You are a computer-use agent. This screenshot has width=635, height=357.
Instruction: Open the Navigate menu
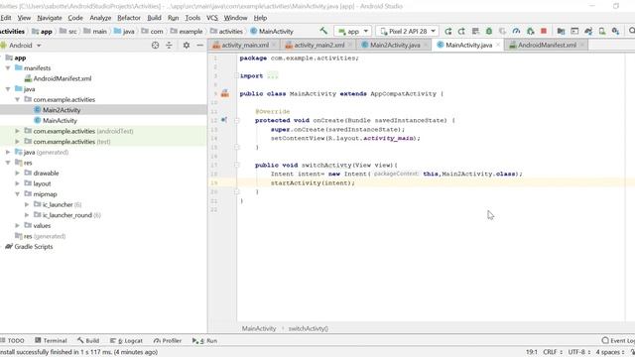pos(50,18)
